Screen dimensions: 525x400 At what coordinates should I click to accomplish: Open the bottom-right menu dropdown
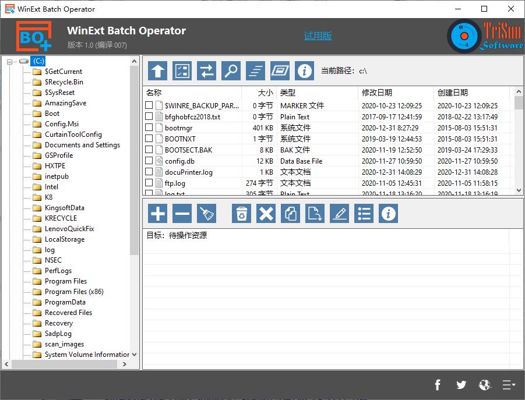(509, 385)
